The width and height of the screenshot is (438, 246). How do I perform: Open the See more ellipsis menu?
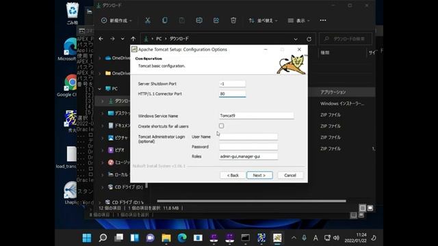pos(323,20)
